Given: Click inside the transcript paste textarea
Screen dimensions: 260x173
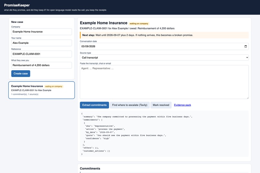Looking at the screenshot, I should [164, 82].
